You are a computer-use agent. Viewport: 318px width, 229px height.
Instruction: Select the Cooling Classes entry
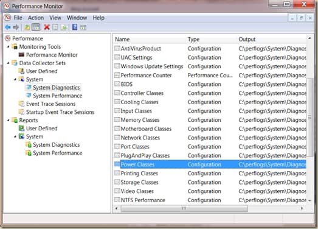pyautogui.click(x=210, y=102)
